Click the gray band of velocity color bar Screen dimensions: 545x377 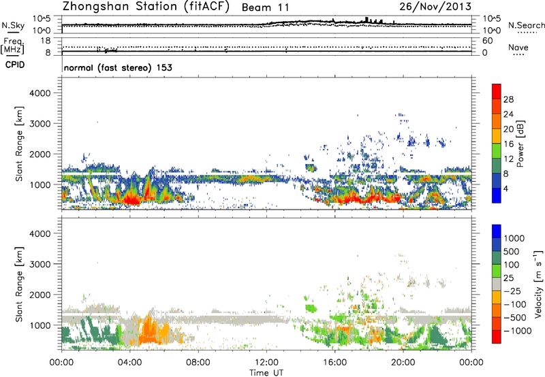tap(497, 284)
